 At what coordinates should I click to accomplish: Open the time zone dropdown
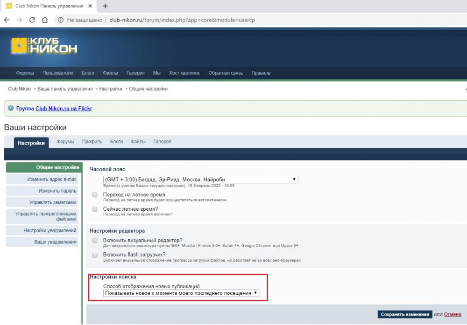(200, 180)
